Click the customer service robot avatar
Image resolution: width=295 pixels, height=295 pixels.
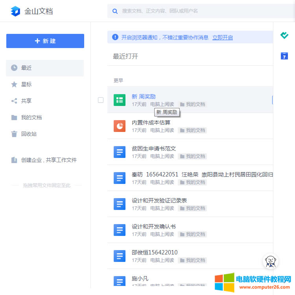[x=271, y=262]
